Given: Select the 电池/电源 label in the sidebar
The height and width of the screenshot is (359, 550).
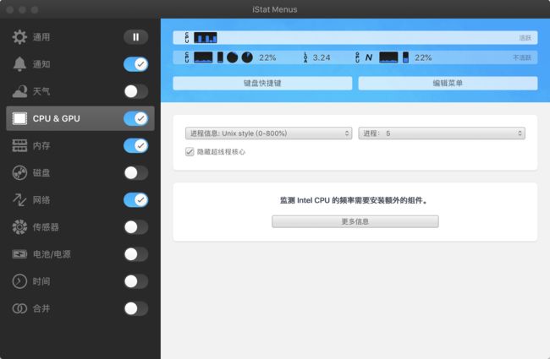Looking at the screenshot, I should 52,254.
